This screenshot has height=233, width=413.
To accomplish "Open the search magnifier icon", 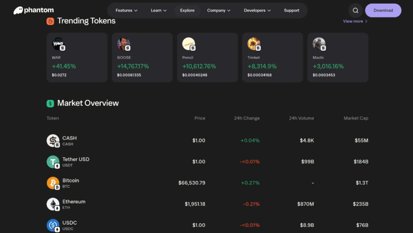I will (355, 10).
